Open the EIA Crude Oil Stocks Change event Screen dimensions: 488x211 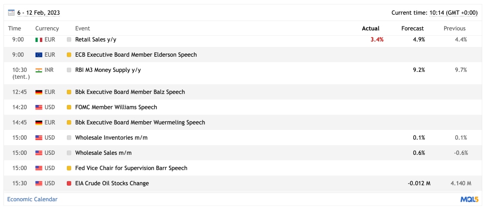(112, 184)
